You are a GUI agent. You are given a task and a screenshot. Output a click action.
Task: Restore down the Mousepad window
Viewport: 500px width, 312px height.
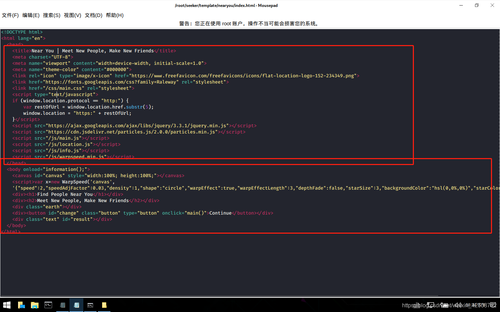477,5
